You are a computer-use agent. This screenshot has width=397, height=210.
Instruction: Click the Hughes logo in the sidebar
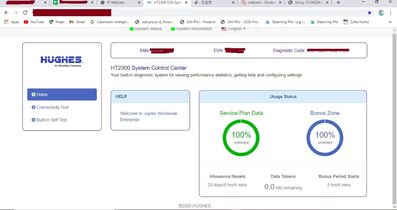coord(61,61)
